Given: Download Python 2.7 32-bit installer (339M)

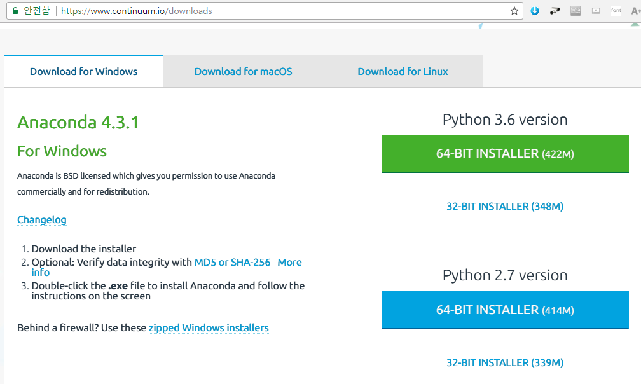Looking at the screenshot, I should 505,363.
